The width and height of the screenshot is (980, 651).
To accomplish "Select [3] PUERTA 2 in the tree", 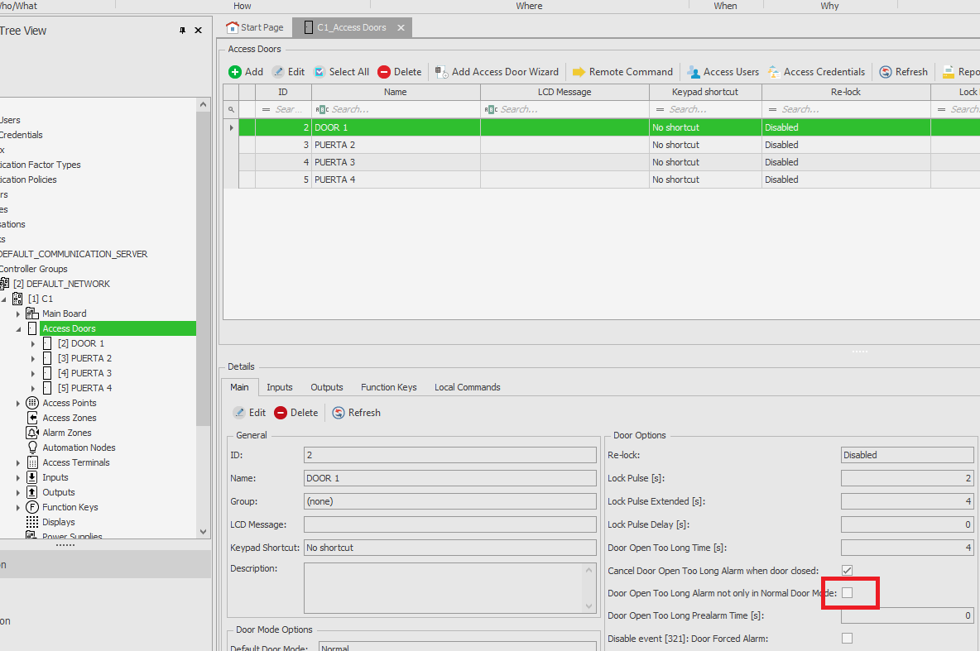I will click(x=84, y=359).
